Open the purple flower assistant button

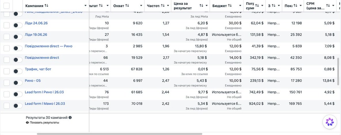point(330,122)
